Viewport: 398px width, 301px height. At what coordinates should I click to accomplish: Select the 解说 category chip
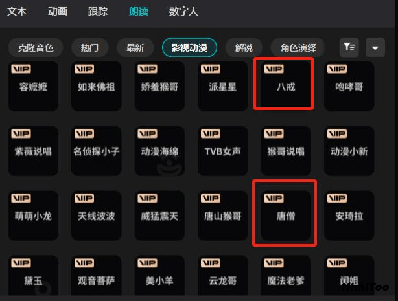point(244,48)
